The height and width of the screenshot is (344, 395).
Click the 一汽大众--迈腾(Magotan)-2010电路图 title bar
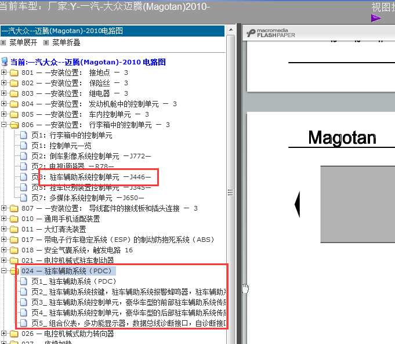113,31
